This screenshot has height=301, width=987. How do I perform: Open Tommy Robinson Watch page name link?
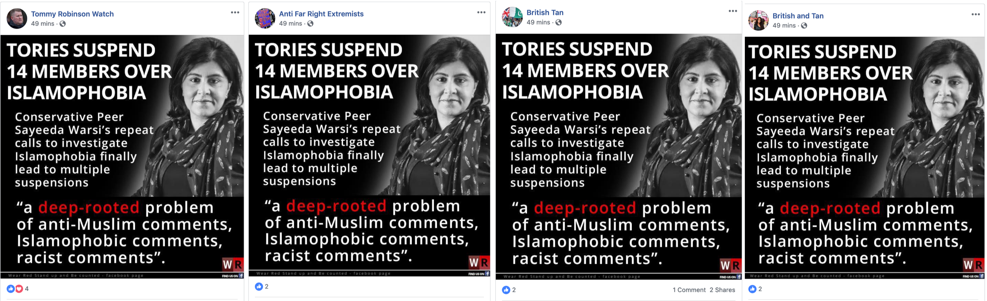[x=72, y=14]
